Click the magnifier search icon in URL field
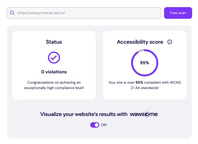198x144 pixels. pyautogui.click(x=12, y=13)
